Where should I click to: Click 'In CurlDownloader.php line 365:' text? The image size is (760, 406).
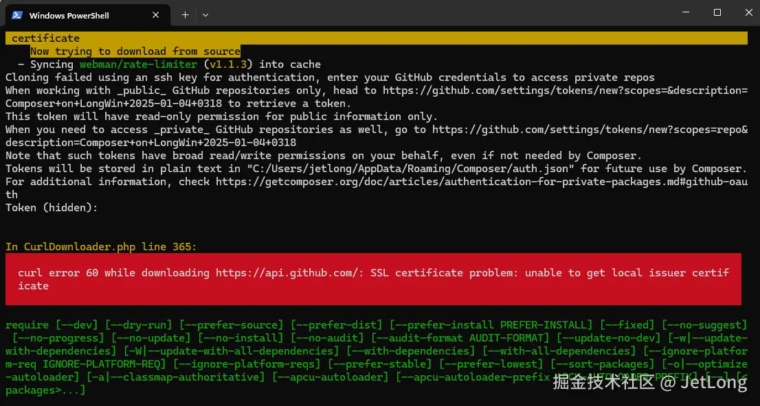[x=101, y=248]
